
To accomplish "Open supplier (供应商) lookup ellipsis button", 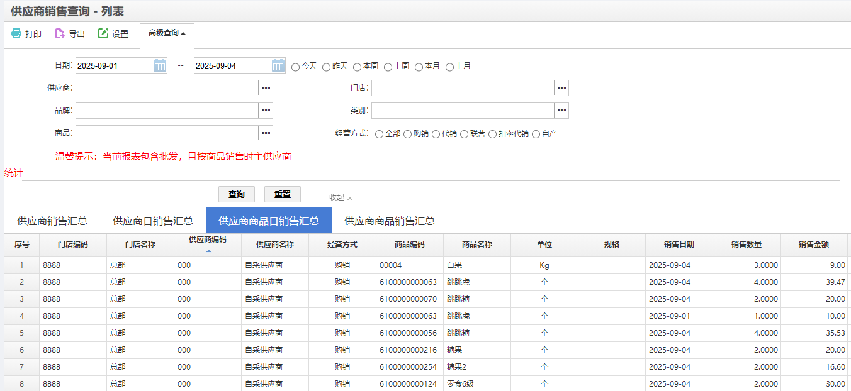I will pos(266,88).
